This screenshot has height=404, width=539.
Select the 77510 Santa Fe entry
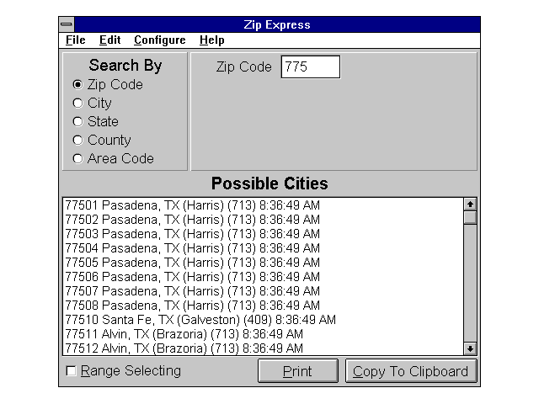200,320
